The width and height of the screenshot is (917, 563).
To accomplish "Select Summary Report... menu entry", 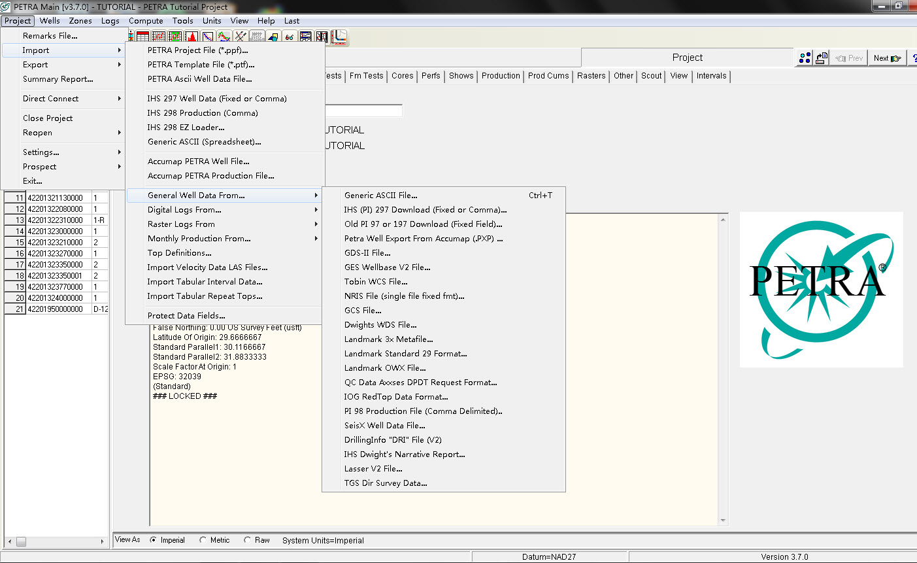I will (63, 79).
